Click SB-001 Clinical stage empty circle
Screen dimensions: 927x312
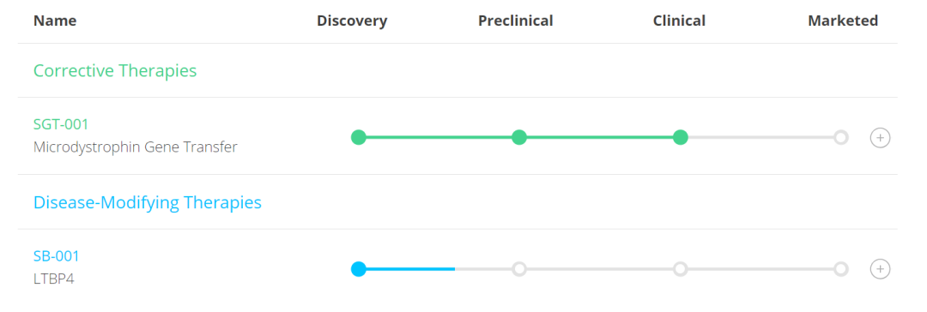point(681,269)
